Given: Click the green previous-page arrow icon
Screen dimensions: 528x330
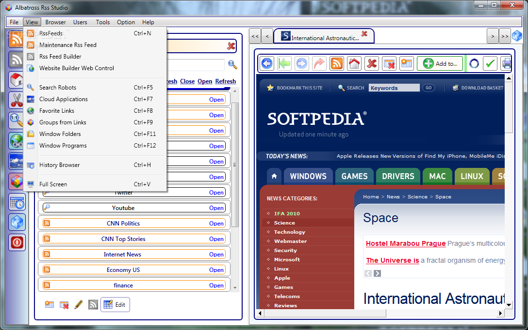Looking at the screenshot, I should click(x=284, y=63).
